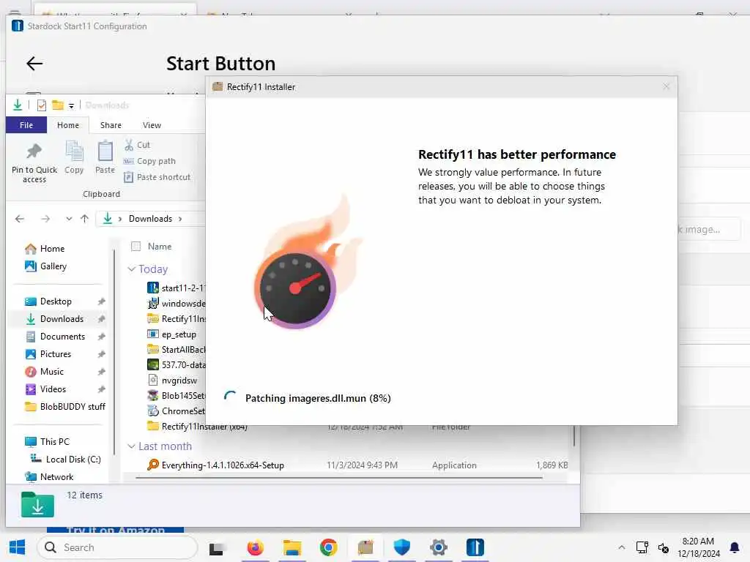This screenshot has height=562, width=750.
Task: Open Rectify11 installer taskbar icon
Action: click(x=365, y=547)
